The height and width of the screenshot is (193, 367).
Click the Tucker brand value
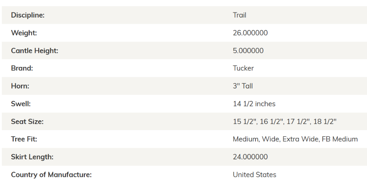(243, 68)
